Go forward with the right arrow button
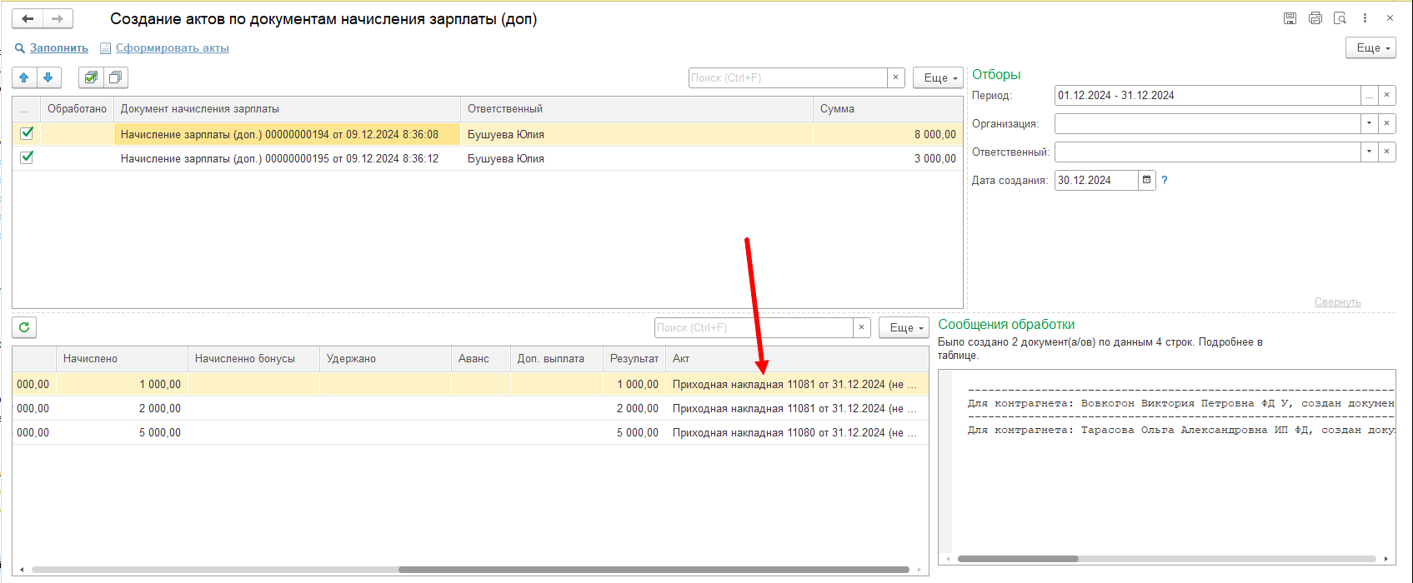The width and height of the screenshot is (1413, 583). click(x=58, y=18)
